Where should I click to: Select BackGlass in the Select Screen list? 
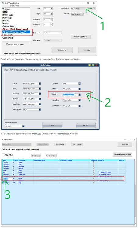(8, 15)
